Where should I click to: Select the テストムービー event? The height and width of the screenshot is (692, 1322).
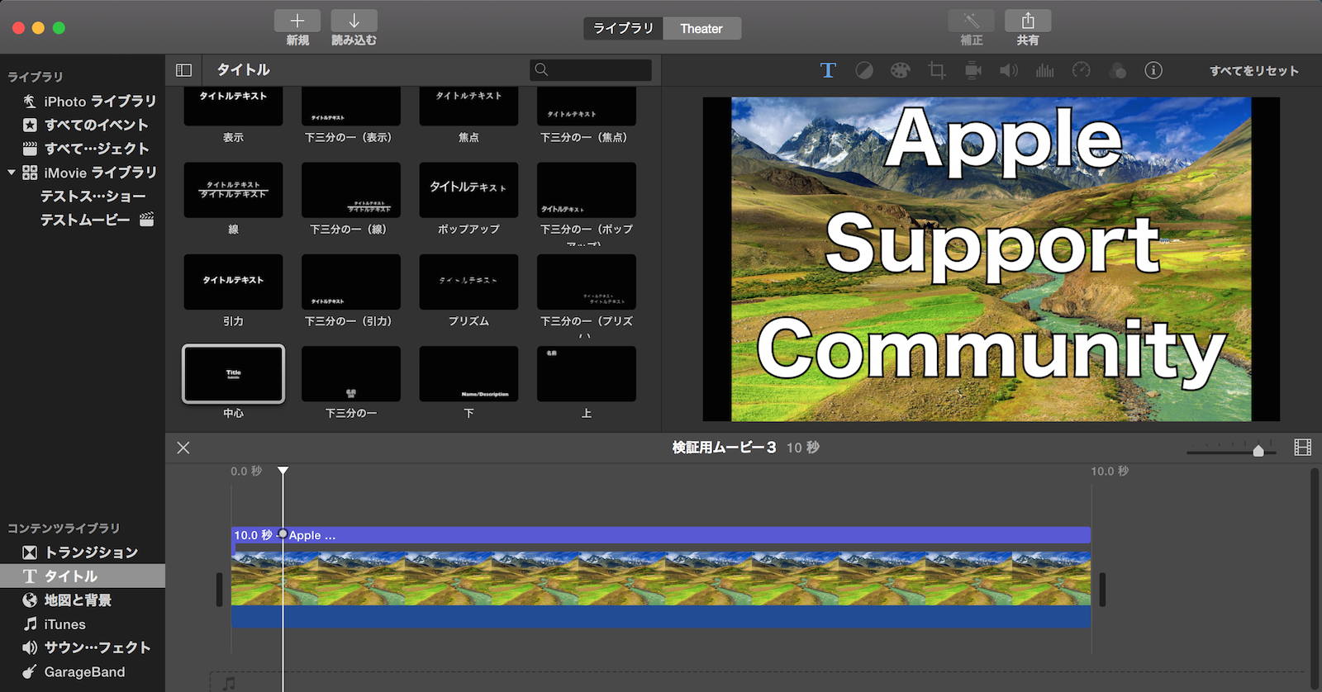tap(85, 220)
